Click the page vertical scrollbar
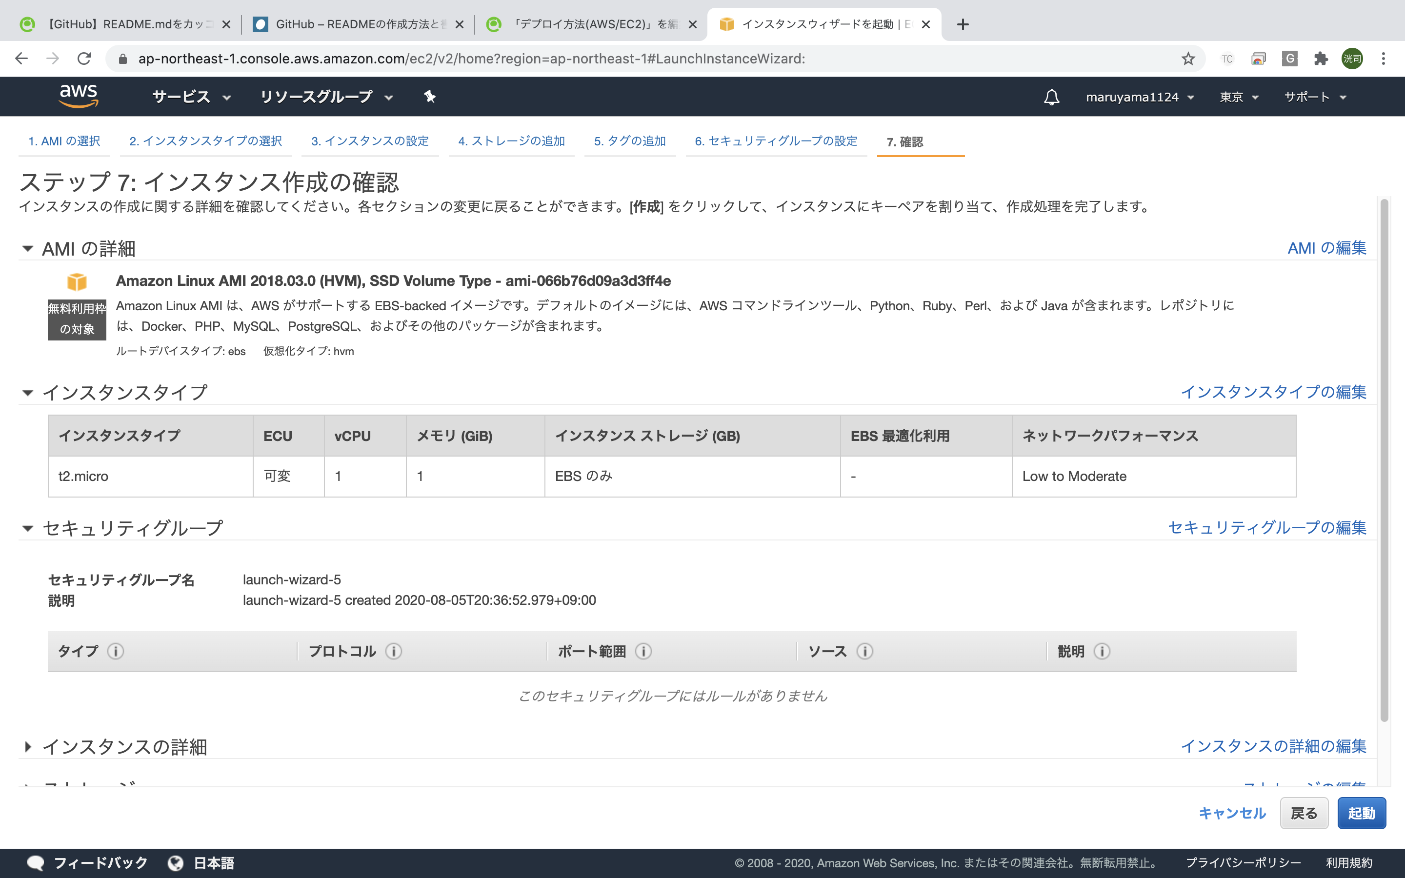 [1384, 460]
